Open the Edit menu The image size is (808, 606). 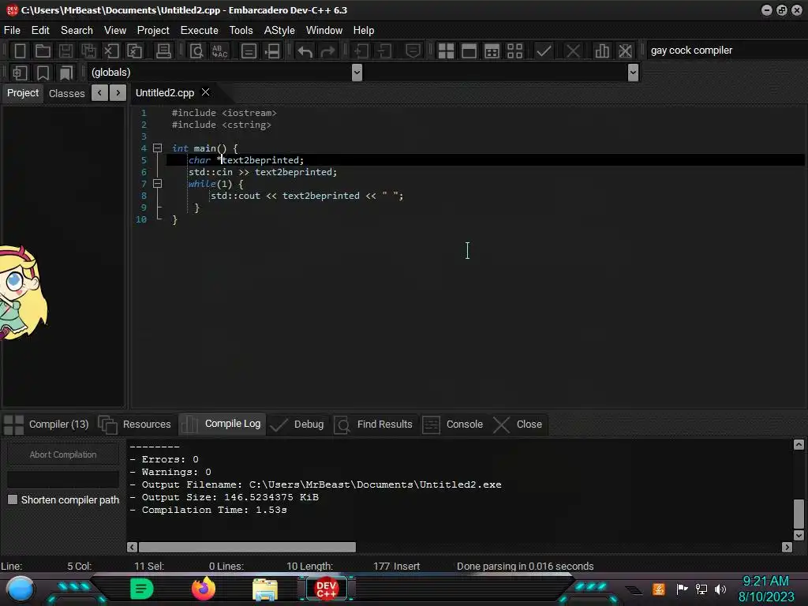coord(40,31)
